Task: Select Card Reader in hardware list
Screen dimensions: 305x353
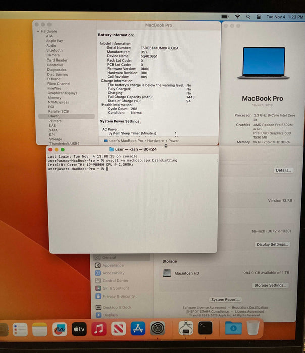Action: (x=57, y=60)
